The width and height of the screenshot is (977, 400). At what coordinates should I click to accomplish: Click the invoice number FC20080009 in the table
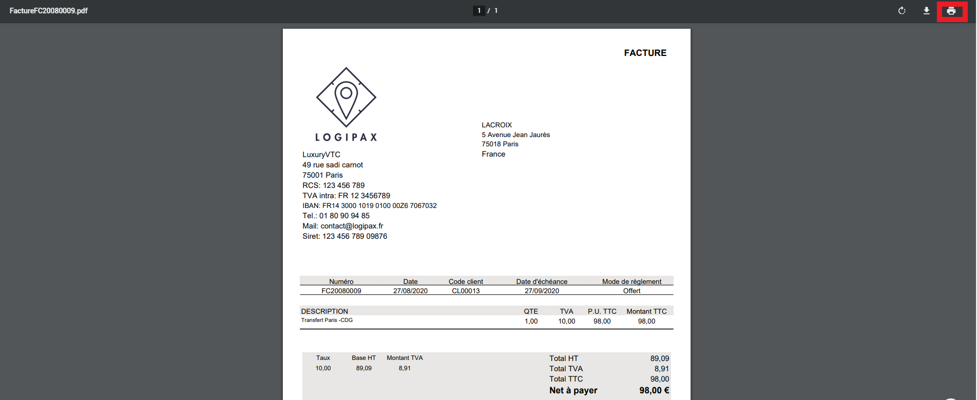[341, 291]
